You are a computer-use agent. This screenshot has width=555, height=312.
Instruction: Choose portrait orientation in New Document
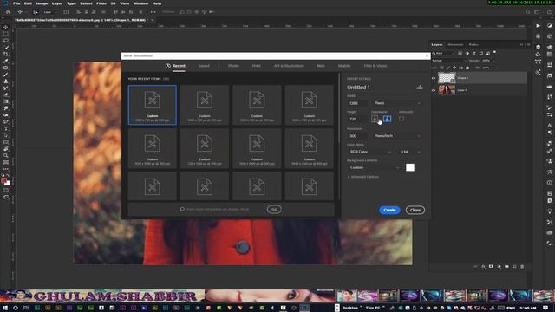point(375,119)
